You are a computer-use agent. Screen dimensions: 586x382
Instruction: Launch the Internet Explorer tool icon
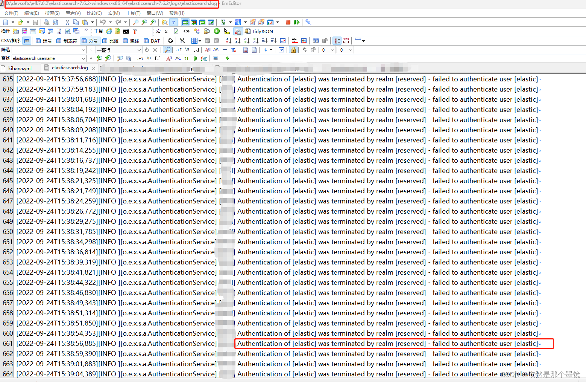pyautogui.click(x=109, y=31)
